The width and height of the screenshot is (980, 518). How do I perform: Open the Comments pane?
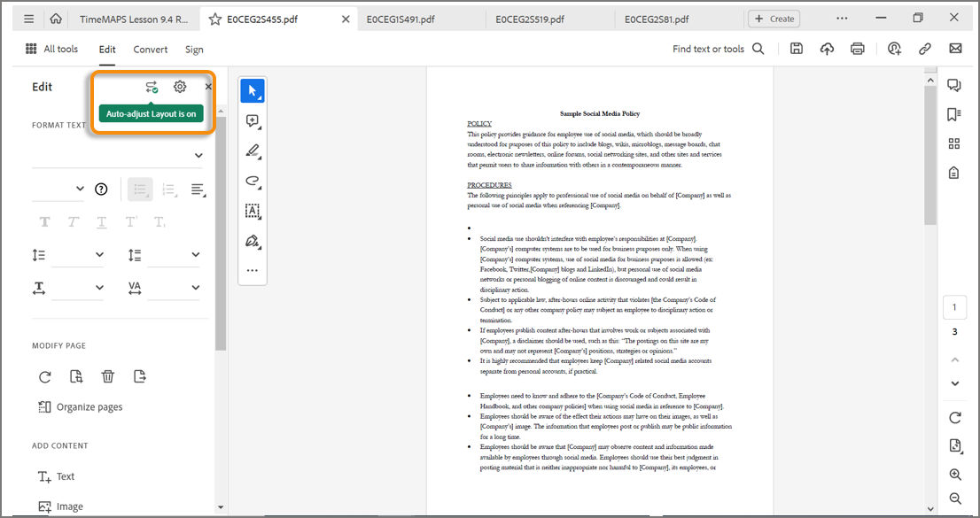point(954,86)
